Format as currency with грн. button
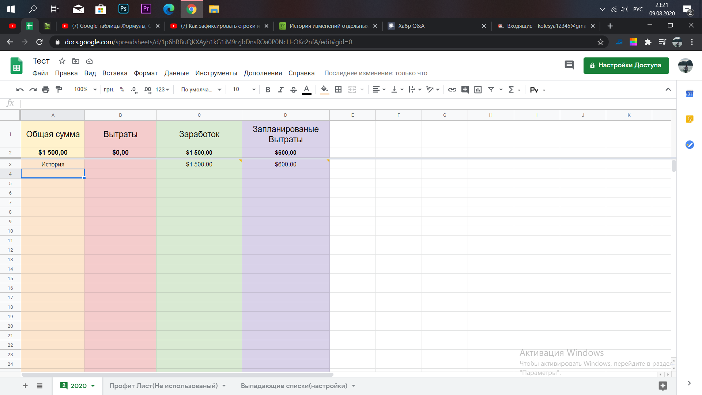This screenshot has width=702, height=395. click(x=109, y=90)
